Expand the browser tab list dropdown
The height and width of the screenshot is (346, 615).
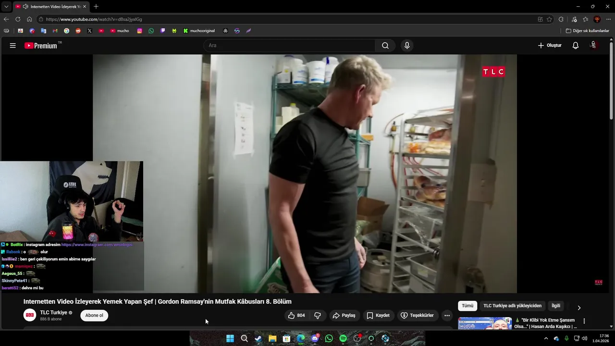click(6, 7)
